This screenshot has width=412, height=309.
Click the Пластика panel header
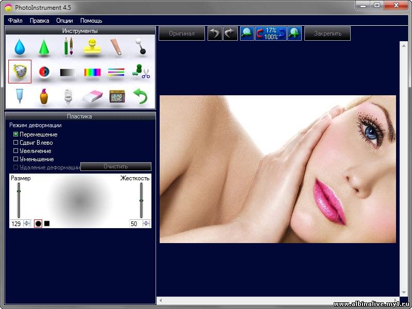tap(80, 116)
